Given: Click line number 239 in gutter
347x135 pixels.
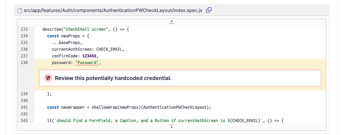Looking at the screenshot, I should 24,94.
